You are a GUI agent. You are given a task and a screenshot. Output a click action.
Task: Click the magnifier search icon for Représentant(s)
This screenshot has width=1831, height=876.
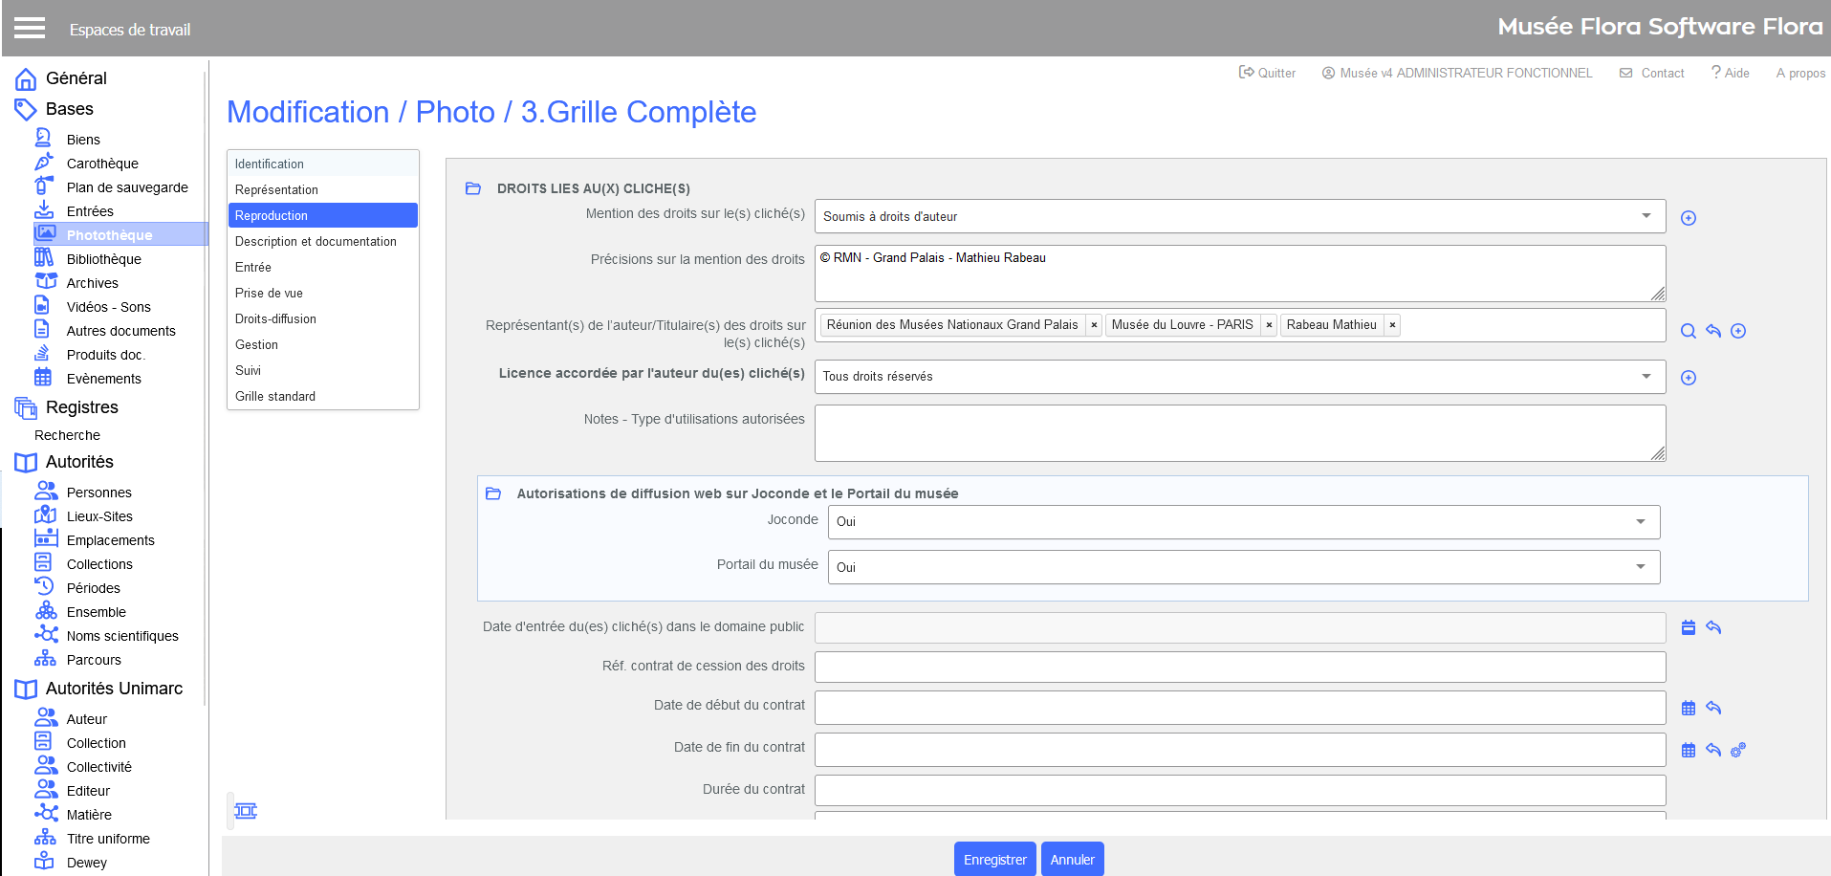click(1689, 331)
